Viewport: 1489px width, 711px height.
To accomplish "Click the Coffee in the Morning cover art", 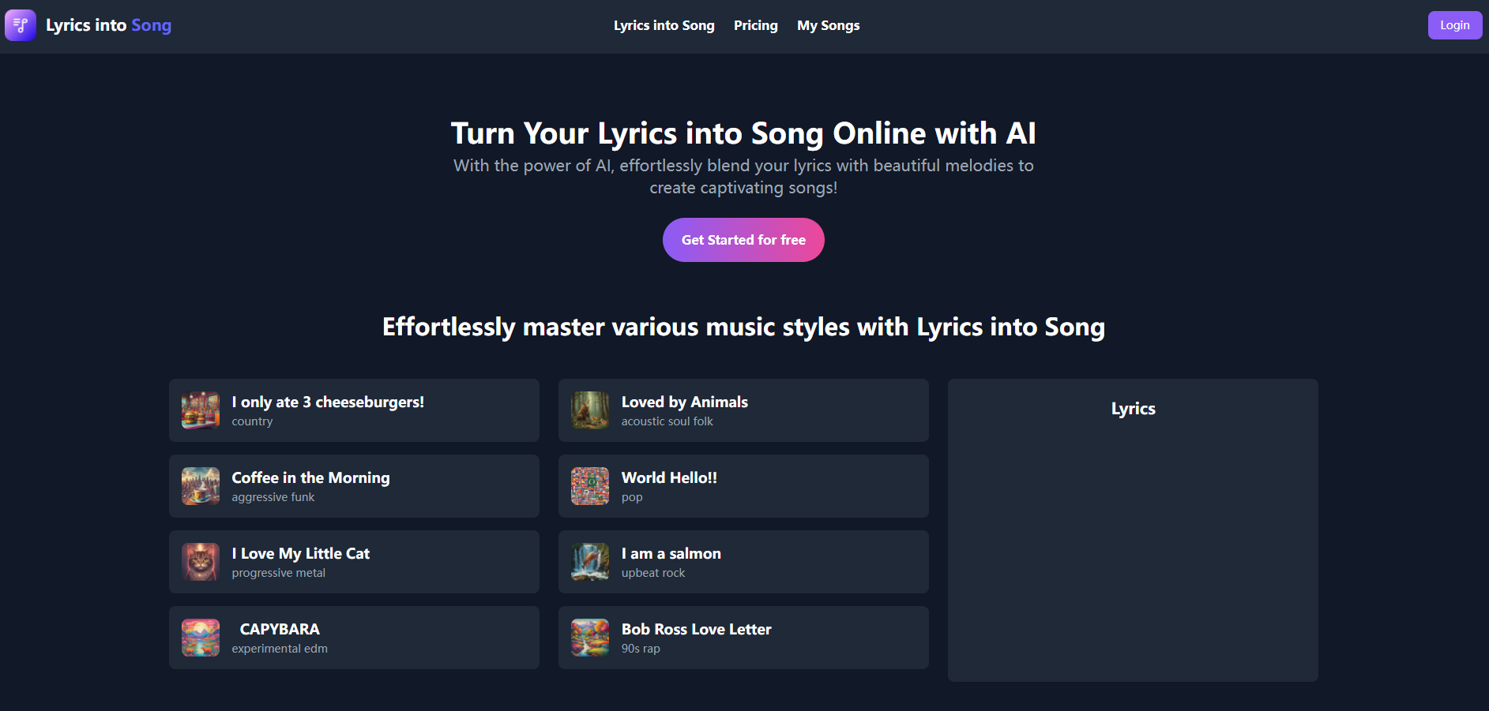I will (201, 486).
